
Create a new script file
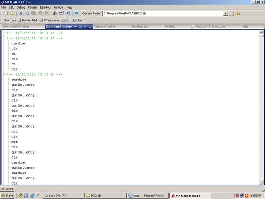pos(6,13)
